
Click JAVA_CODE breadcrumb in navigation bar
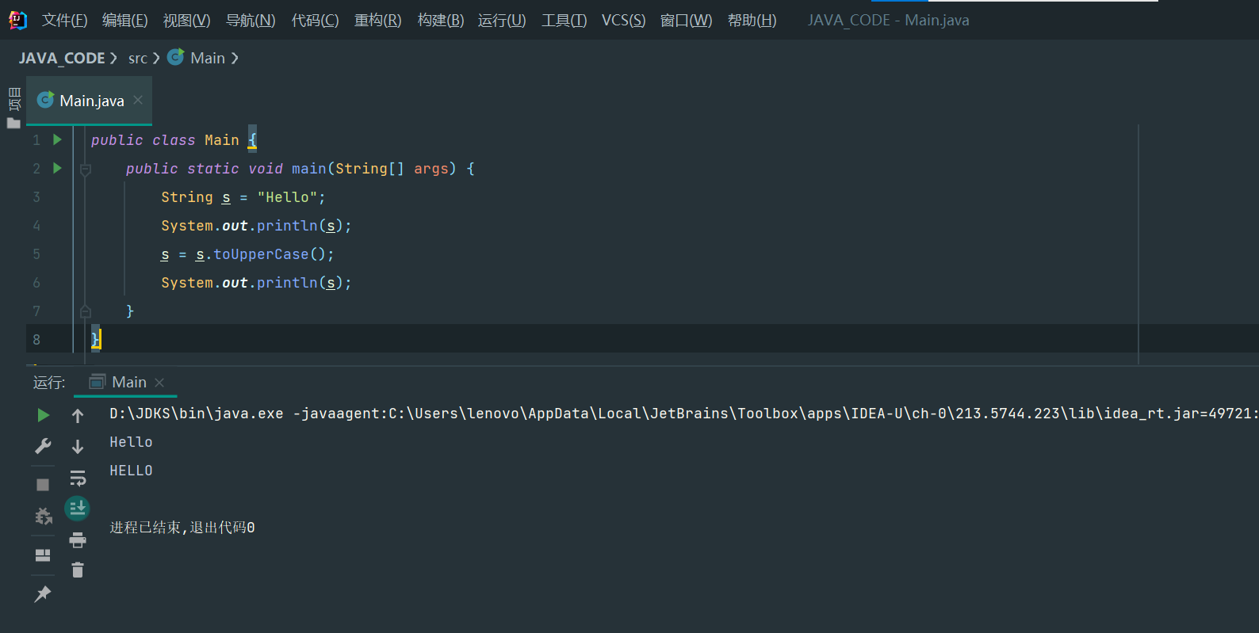[62, 58]
